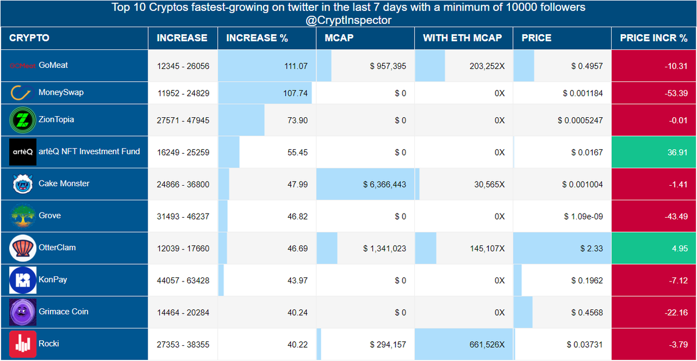
Task: Click the Grove tree logo
Action: (x=23, y=216)
